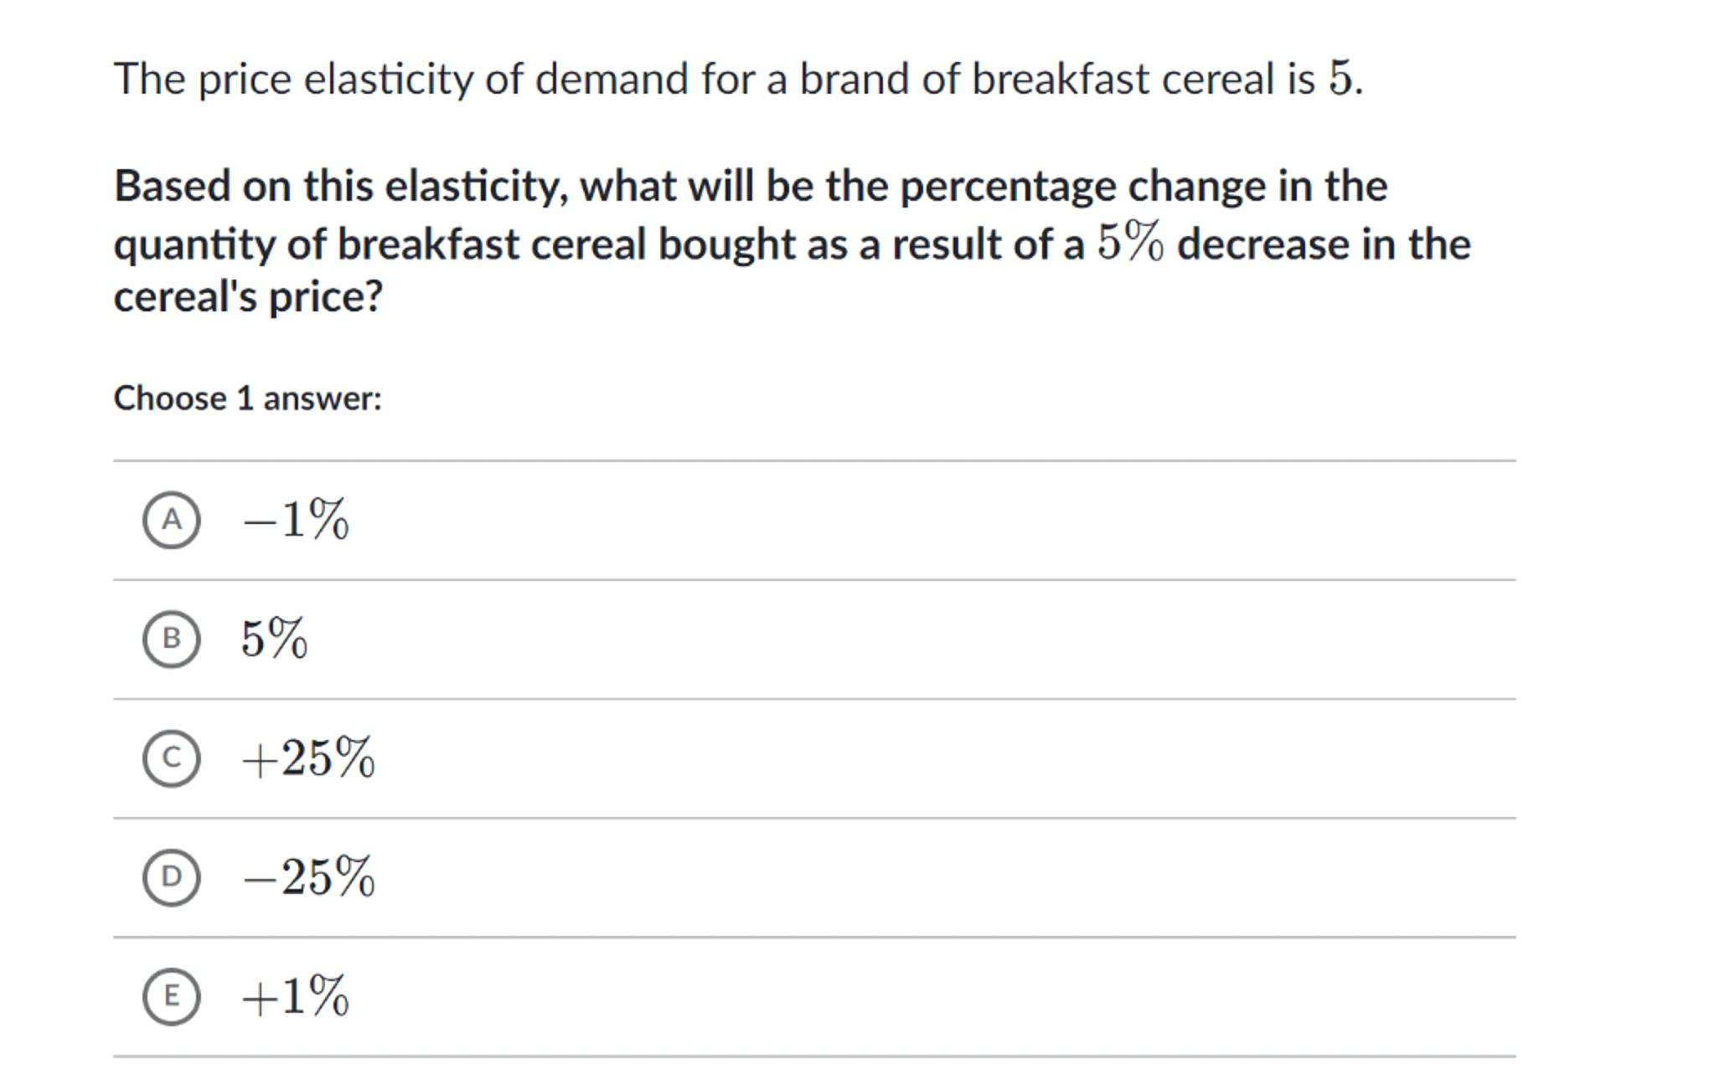
Task: Click the "Choose 1 answer:" label
Action: click(247, 398)
